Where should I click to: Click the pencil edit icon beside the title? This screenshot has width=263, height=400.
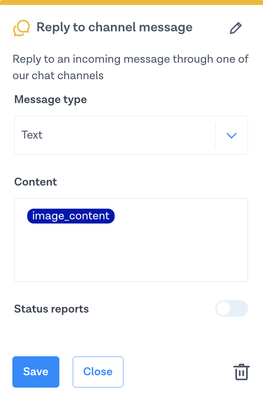click(235, 28)
